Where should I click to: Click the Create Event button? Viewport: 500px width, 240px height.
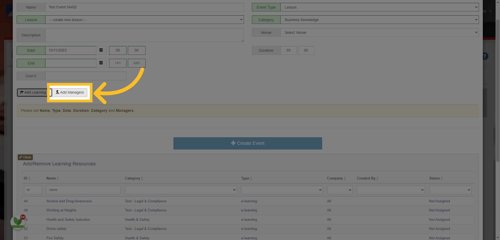click(x=248, y=143)
